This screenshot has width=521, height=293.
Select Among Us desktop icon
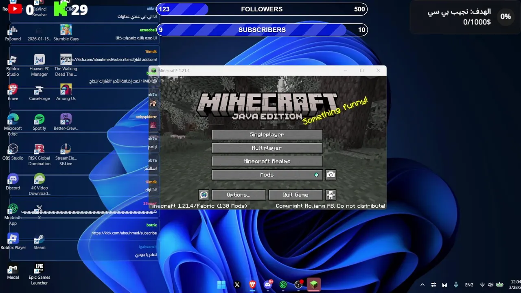[66, 92]
